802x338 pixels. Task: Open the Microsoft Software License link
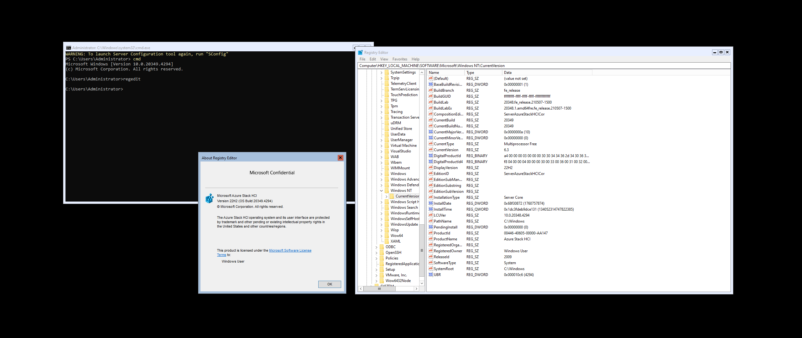coord(290,250)
